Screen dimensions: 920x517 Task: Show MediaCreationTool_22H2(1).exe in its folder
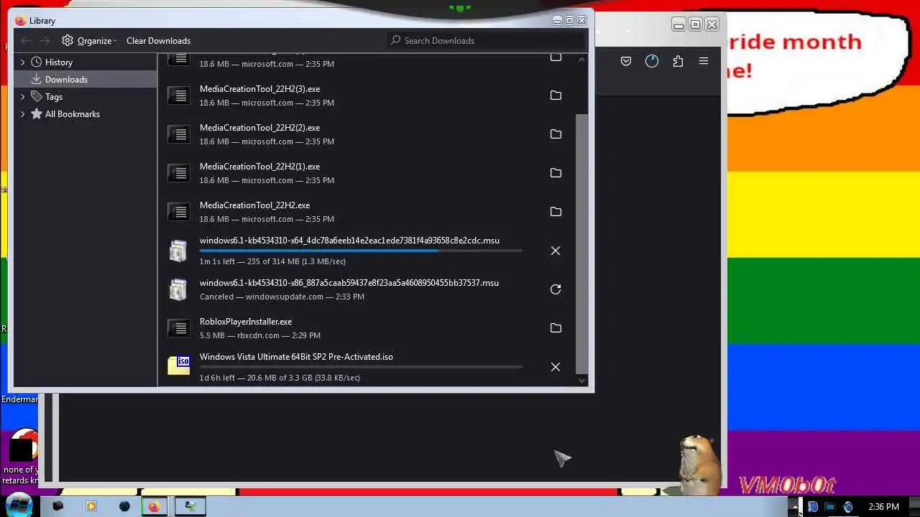(556, 173)
